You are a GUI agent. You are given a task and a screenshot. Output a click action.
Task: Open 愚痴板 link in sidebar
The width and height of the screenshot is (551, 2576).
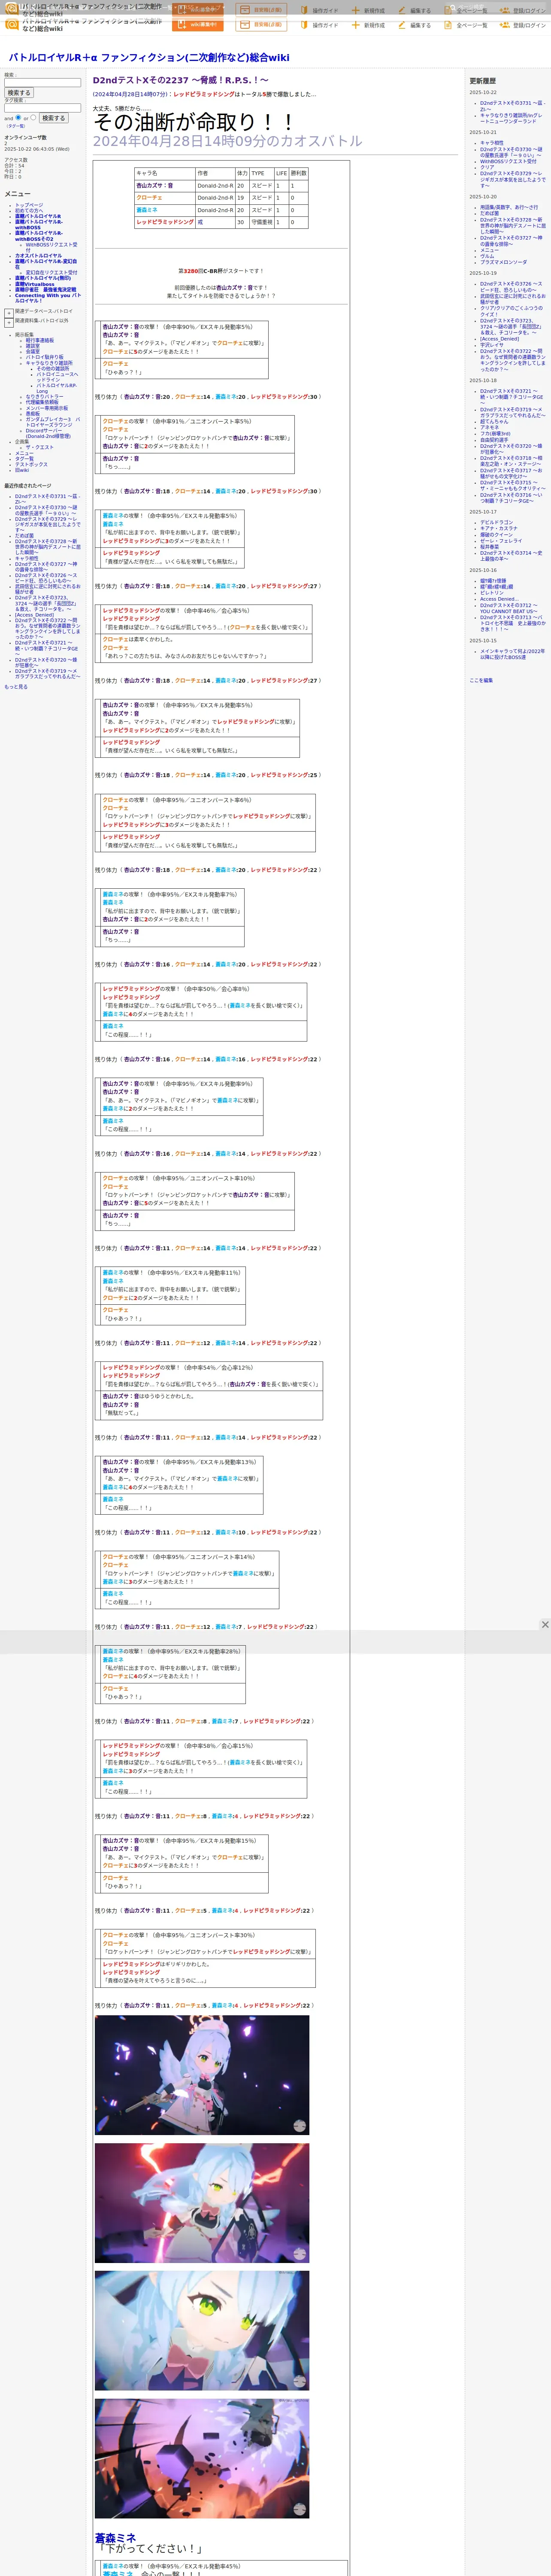pos(33,414)
